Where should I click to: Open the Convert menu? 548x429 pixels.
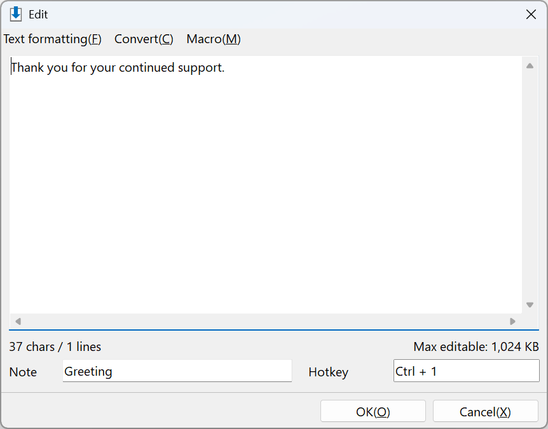pos(144,39)
